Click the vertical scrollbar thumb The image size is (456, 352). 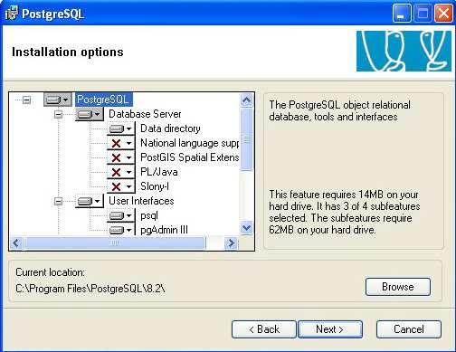[246, 139]
